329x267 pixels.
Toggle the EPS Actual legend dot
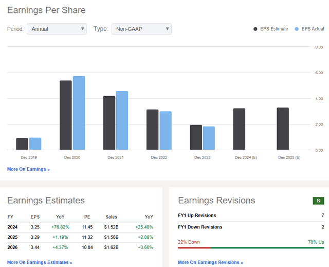point(297,29)
